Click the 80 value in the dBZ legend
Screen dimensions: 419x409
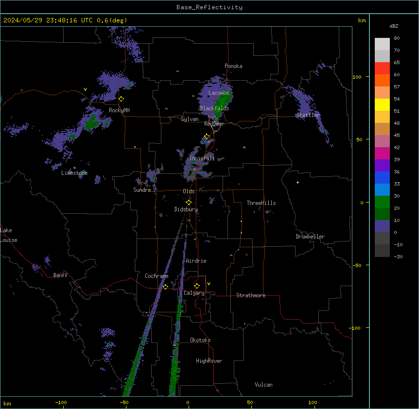coord(397,38)
